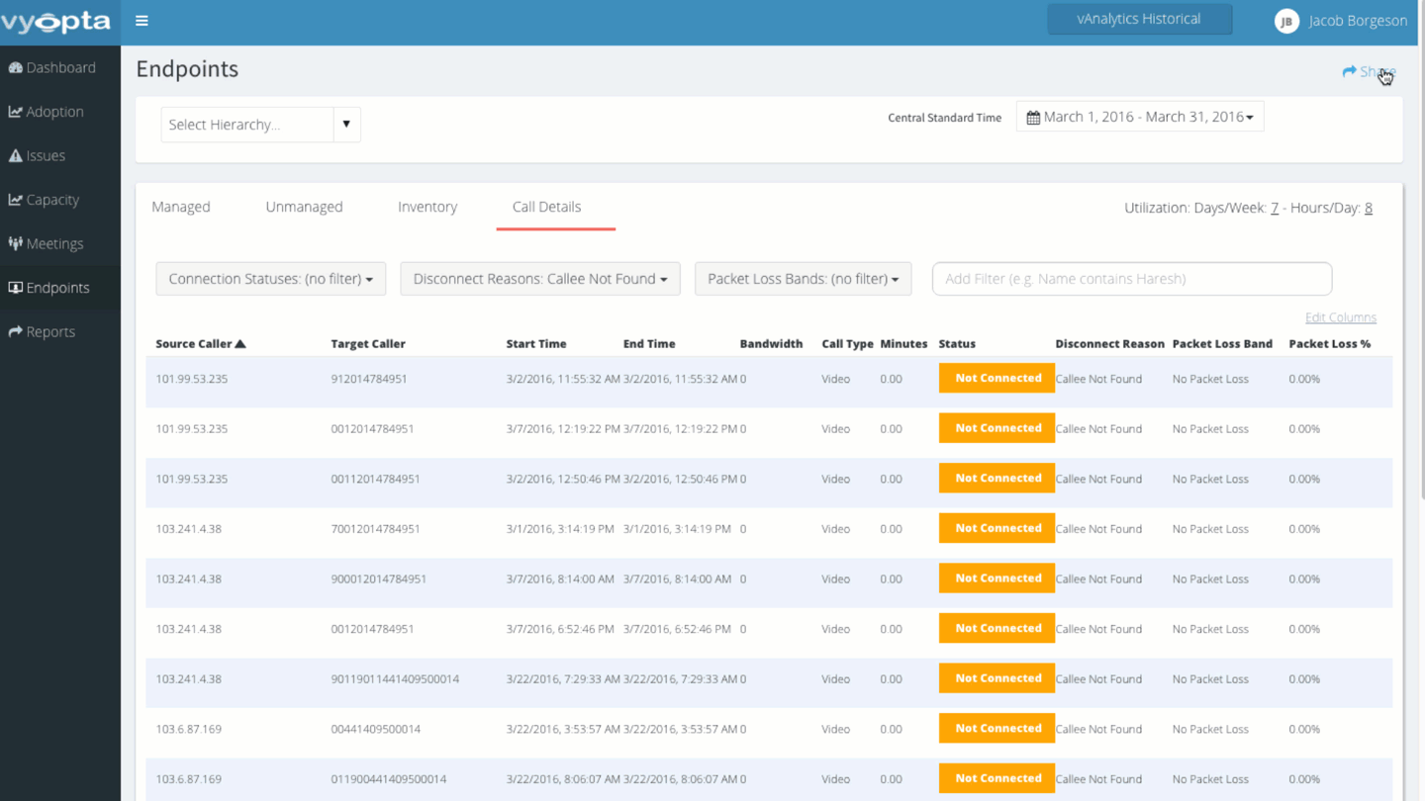Image resolution: width=1425 pixels, height=801 pixels.
Task: Open Disconnect Reasons filter dropdown
Action: click(x=540, y=279)
